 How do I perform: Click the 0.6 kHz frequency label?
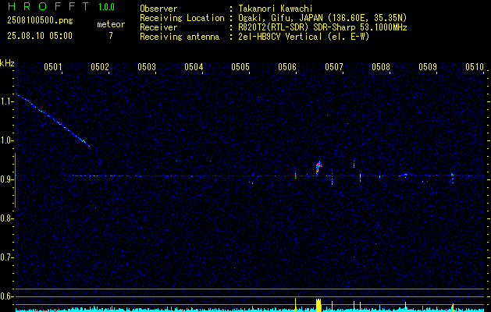tap(6, 296)
